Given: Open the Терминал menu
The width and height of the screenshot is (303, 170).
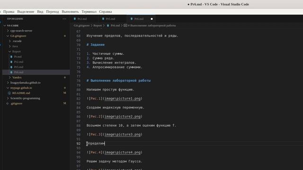Looking at the screenshot, I should 89,11.
